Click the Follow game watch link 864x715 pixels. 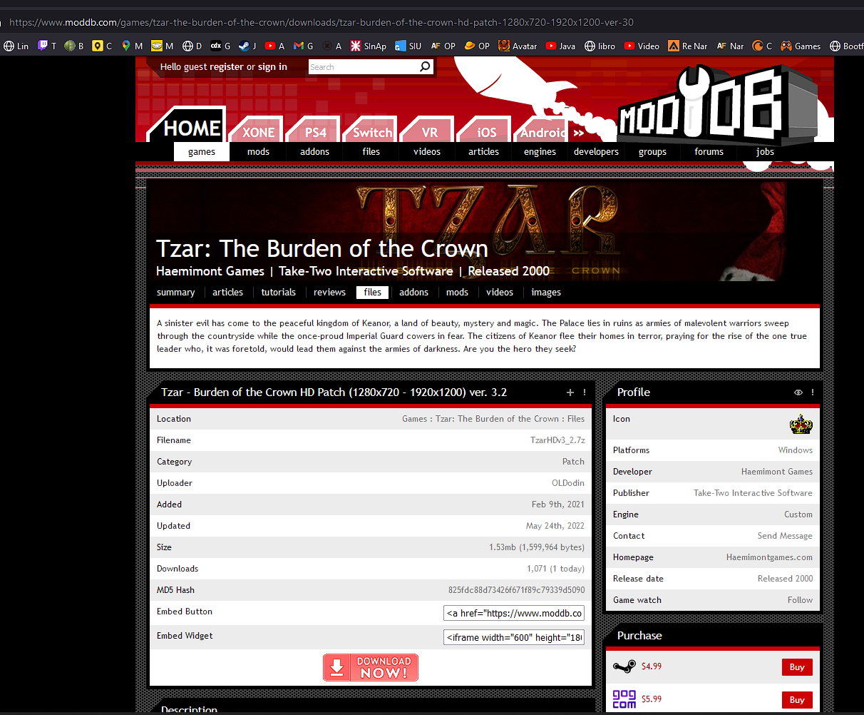(800, 600)
